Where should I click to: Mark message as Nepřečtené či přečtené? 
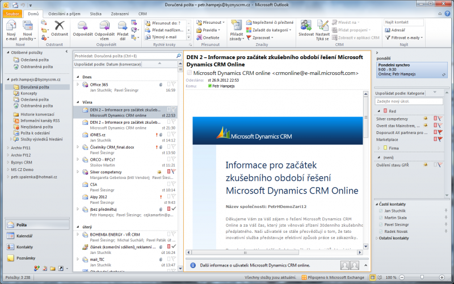point(270,22)
